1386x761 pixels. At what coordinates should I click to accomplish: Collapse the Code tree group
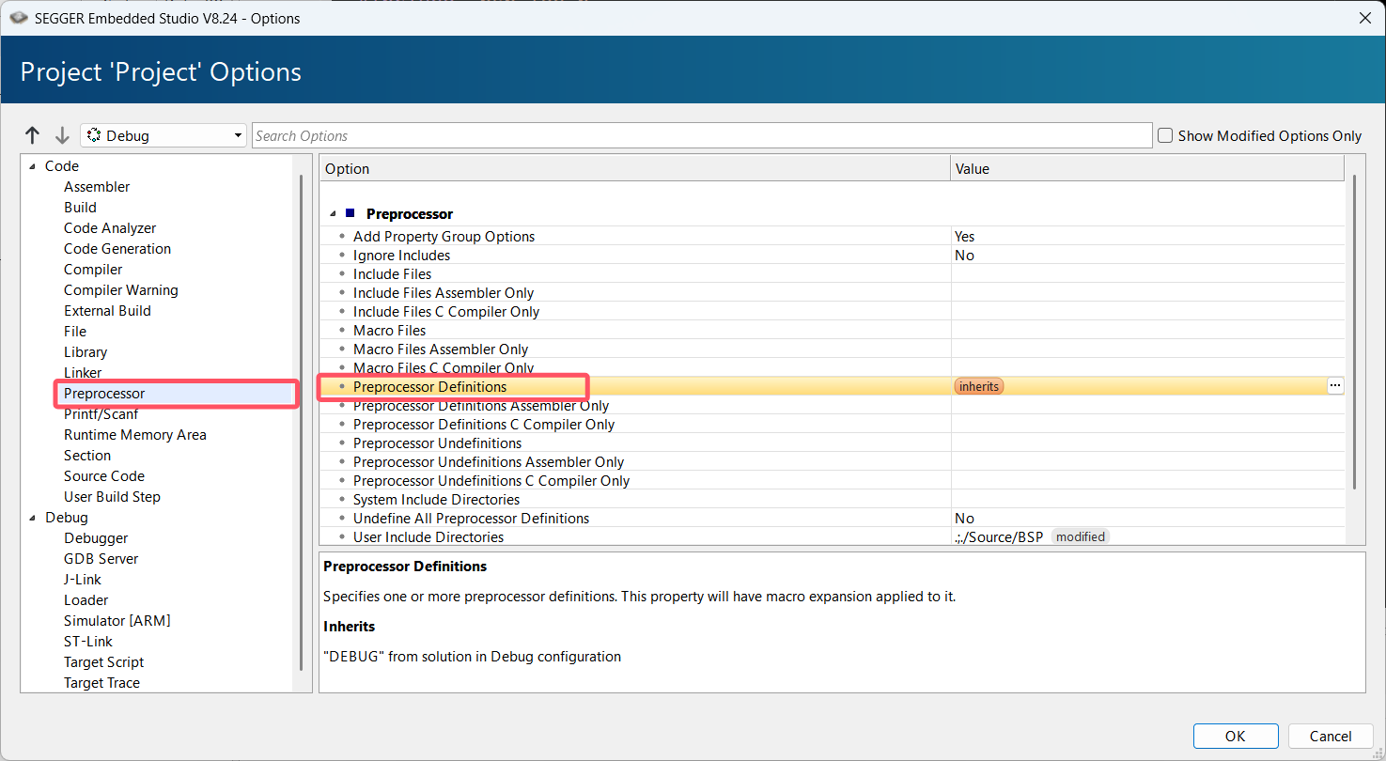33,166
